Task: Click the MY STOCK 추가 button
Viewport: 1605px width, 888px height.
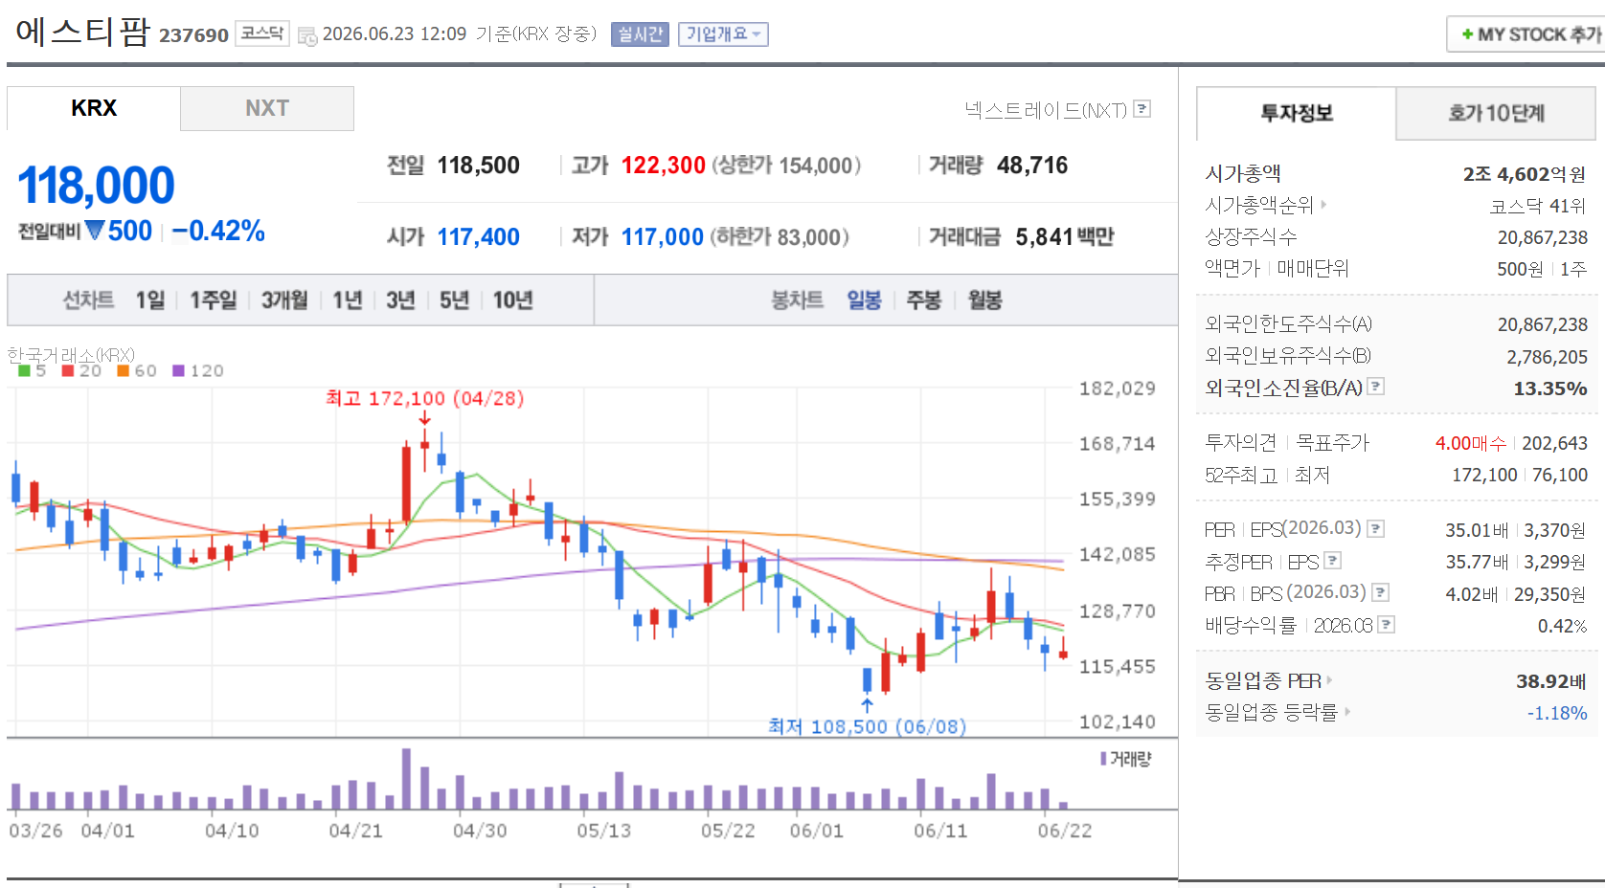Action: point(1526,34)
